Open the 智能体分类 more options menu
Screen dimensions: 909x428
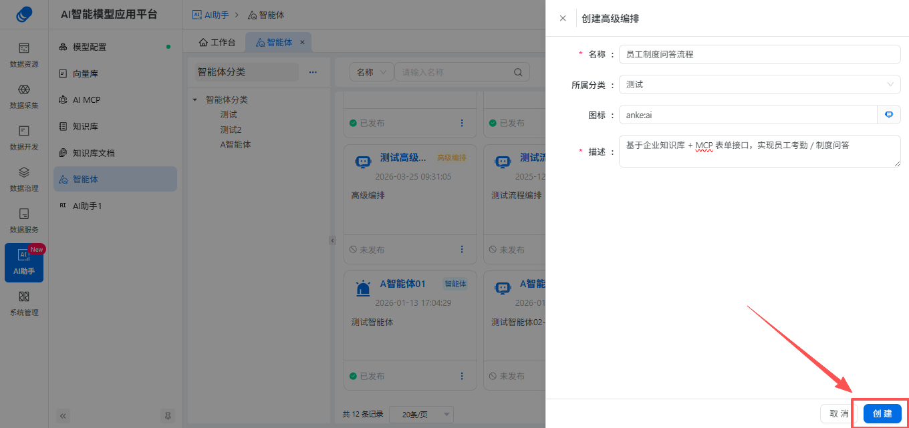click(313, 72)
